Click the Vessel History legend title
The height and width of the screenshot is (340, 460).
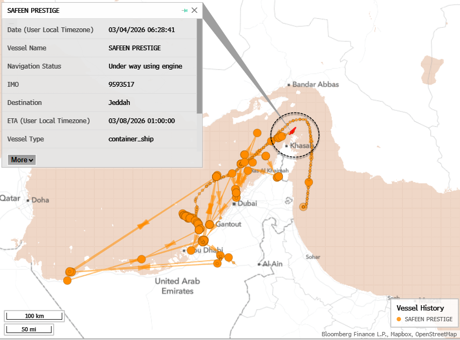pyautogui.click(x=420, y=308)
